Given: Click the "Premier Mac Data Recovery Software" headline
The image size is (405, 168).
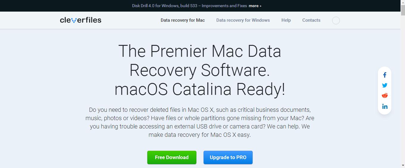Looking at the screenshot, I should pos(200,70).
